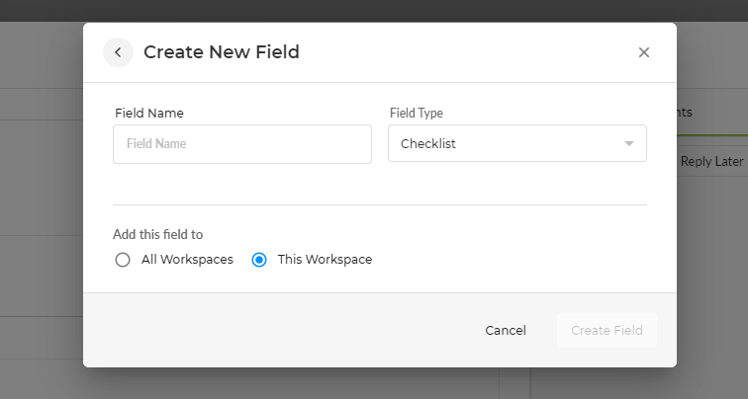The image size is (748, 399).
Task: Click the gray dialog footer left of Cancel
Action: click(277, 331)
